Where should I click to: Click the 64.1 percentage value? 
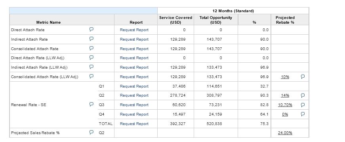pyautogui.click(x=264, y=114)
